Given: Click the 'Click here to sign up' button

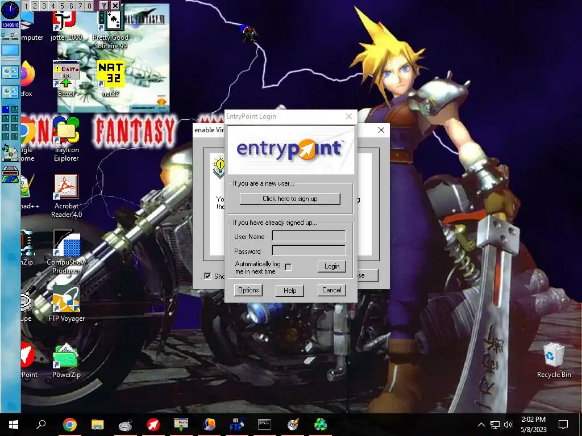Looking at the screenshot, I should coord(290,199).
